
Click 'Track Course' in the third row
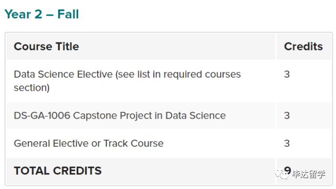[x=133, y=143]
